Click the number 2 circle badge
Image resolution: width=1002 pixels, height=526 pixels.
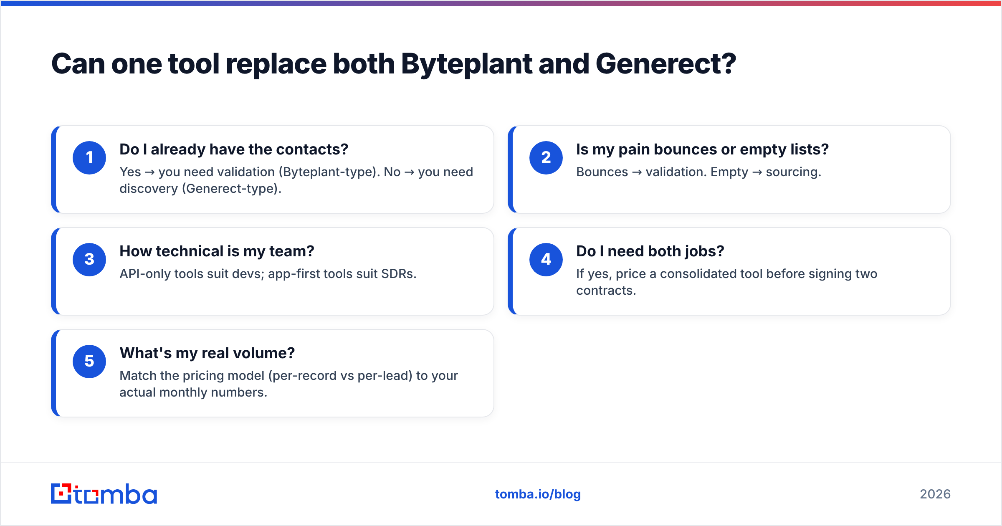546,158
